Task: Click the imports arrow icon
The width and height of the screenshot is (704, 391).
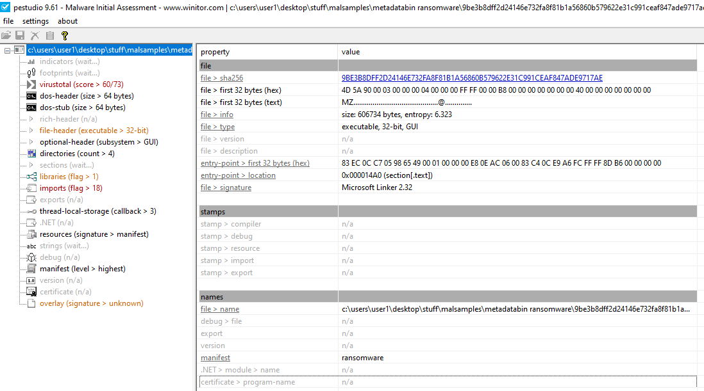Action: tap(31, 188)
